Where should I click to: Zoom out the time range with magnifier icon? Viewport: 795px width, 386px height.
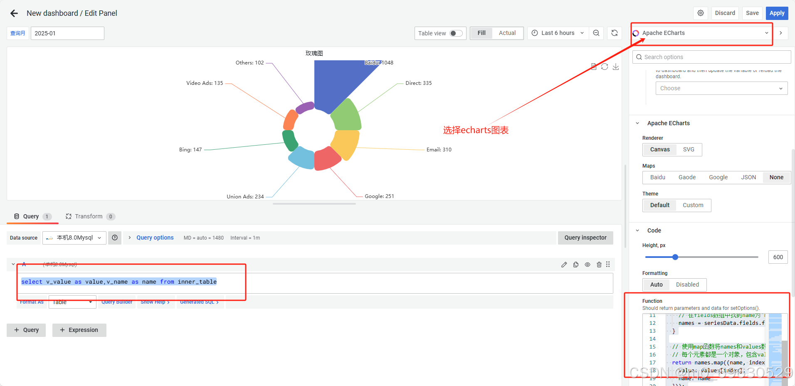click(x=596, y=33)
